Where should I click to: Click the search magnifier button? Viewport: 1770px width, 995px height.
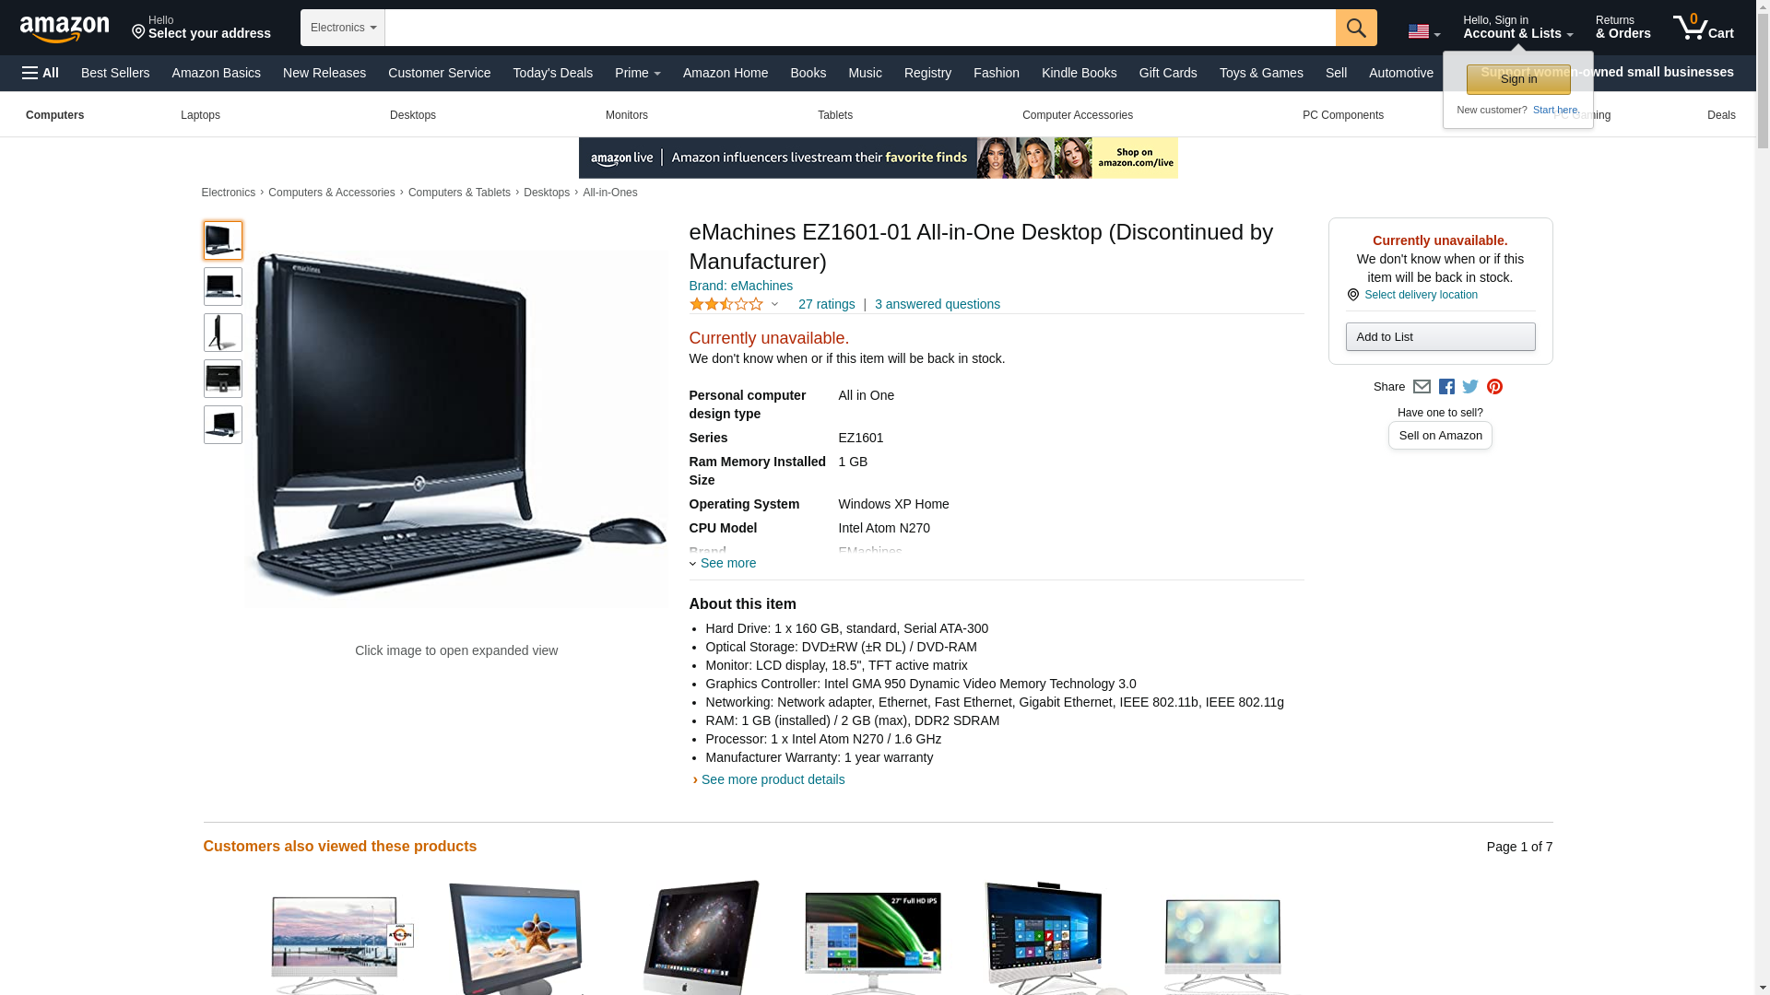point(1356,28)
